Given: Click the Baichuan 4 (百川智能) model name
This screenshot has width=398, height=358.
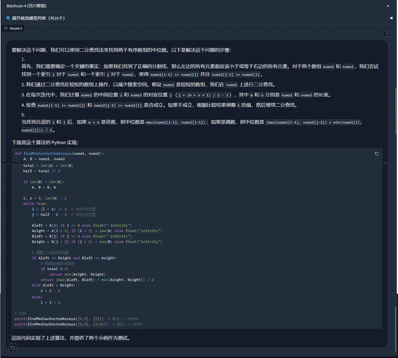Looking at the screenshot, I should (x=27, y=6).
